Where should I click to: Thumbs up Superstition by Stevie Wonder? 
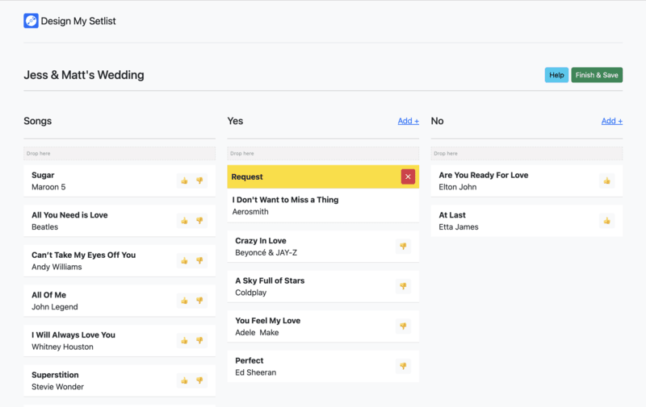pos(184,380)
